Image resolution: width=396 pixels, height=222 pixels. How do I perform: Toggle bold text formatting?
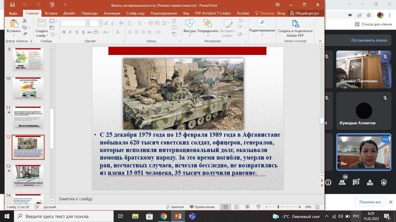64,32
